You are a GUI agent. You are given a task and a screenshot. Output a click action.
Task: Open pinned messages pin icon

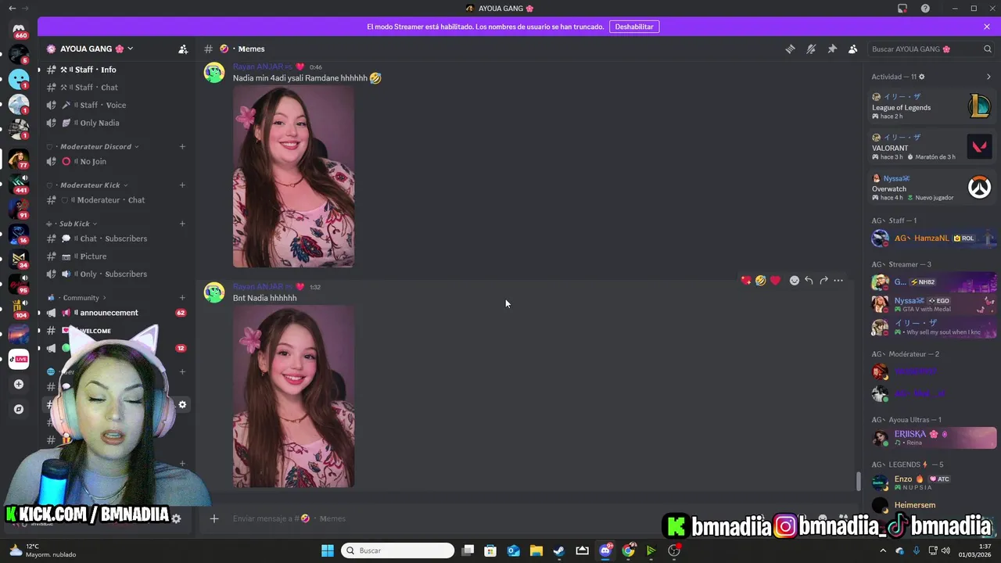(x=832, y=48)
